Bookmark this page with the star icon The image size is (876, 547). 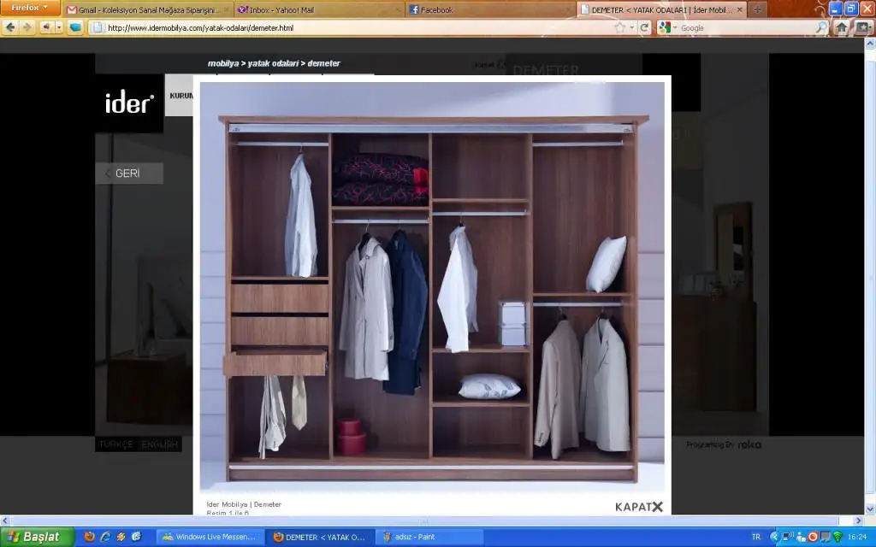619,27
